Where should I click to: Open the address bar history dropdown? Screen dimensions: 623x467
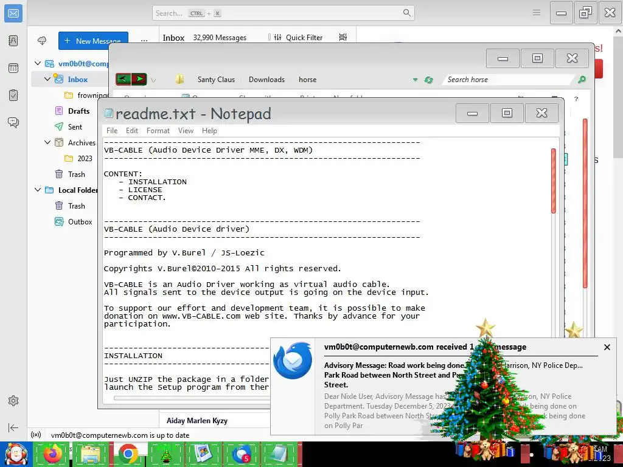(415, 80)
